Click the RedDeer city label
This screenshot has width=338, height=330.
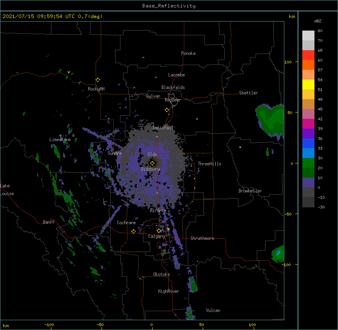pos(173,100)
